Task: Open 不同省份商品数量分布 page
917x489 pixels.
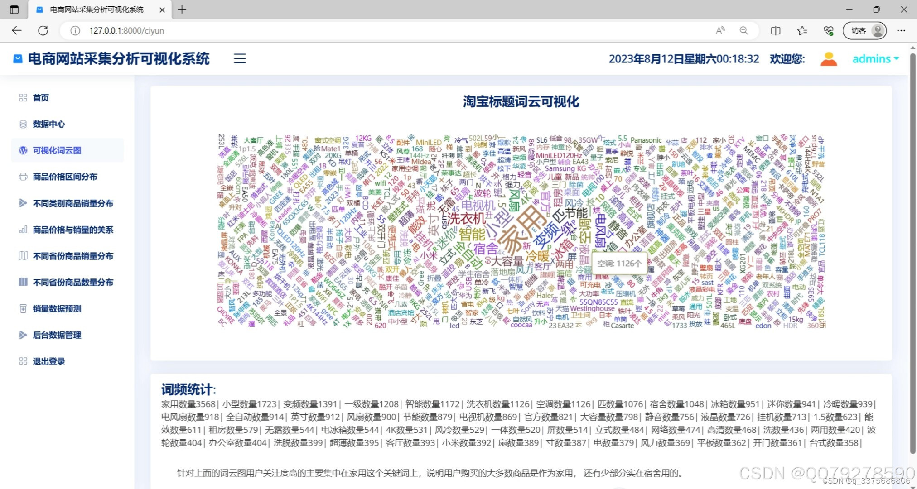Action: 72,282
